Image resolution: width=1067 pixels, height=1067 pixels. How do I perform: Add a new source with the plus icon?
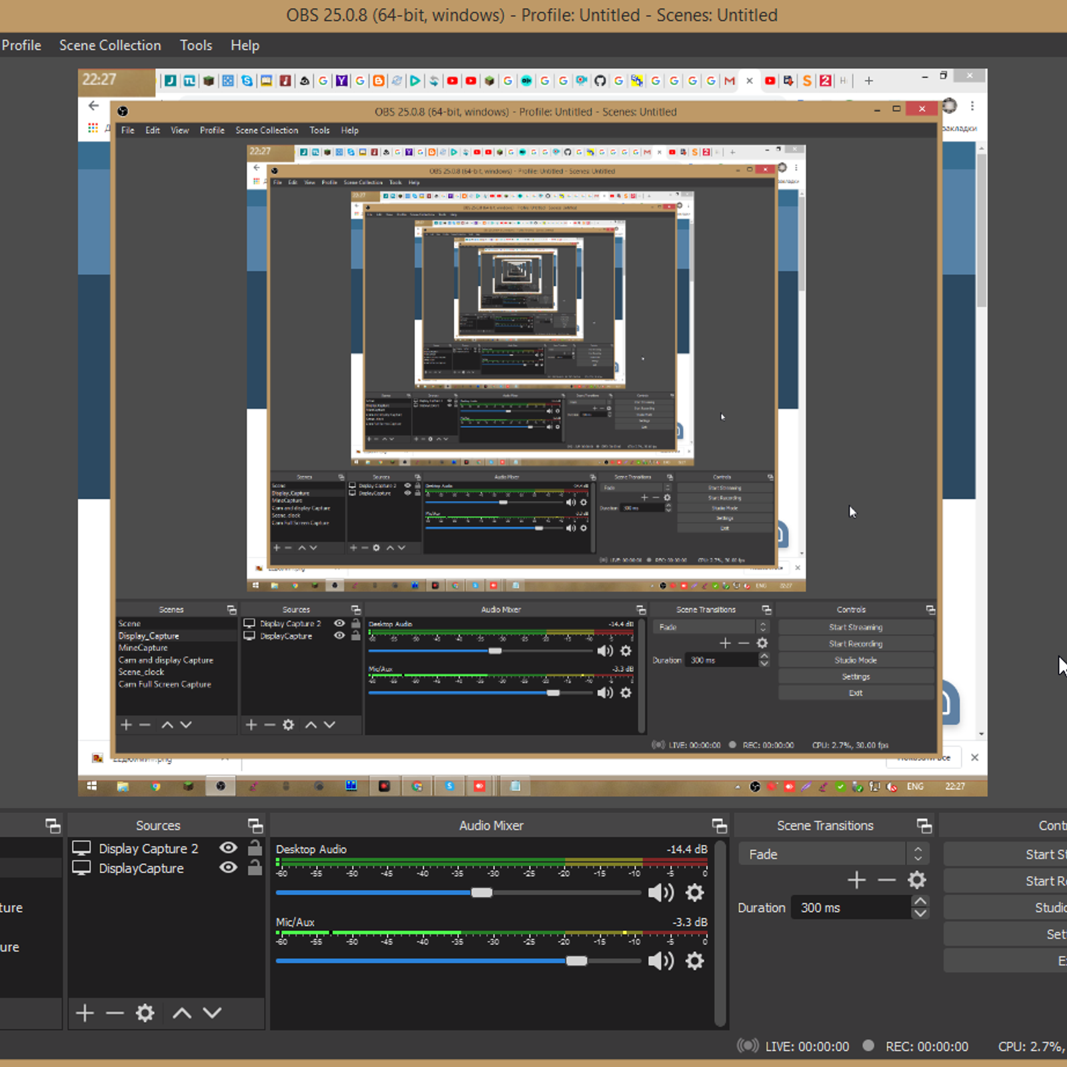(x=85, y=1013)
